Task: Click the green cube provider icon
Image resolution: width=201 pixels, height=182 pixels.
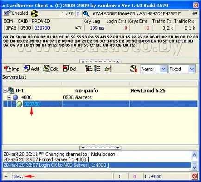Action: [x=19, y=104]
